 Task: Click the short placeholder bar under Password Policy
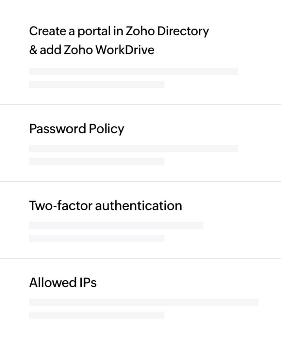[x=97, y=162]
